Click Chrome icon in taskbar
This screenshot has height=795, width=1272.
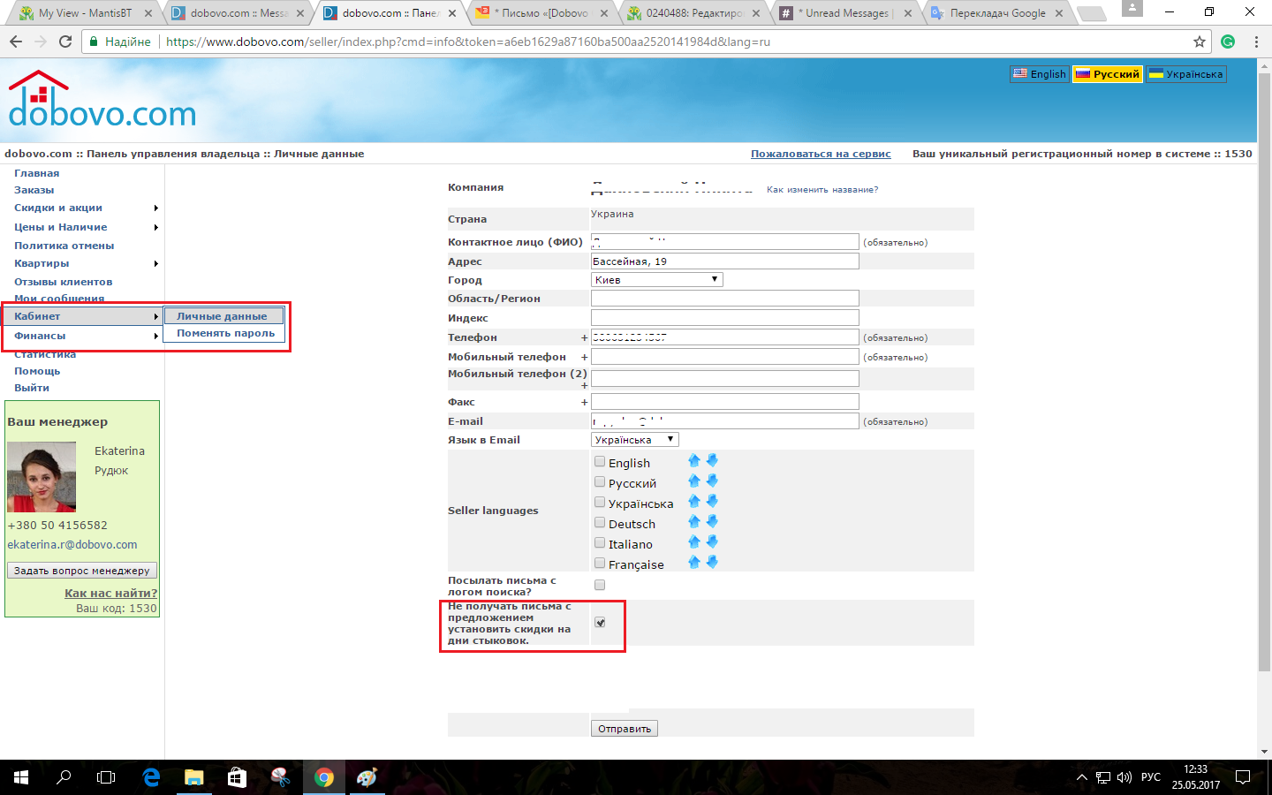pos(324,777)
